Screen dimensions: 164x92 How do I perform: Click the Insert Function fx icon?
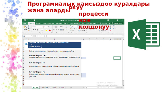tap(45, 36)
